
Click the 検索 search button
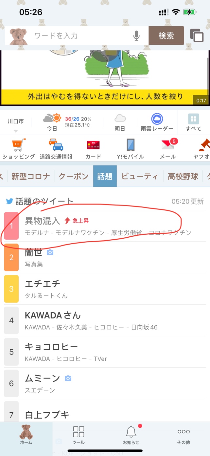coord(166,35)
